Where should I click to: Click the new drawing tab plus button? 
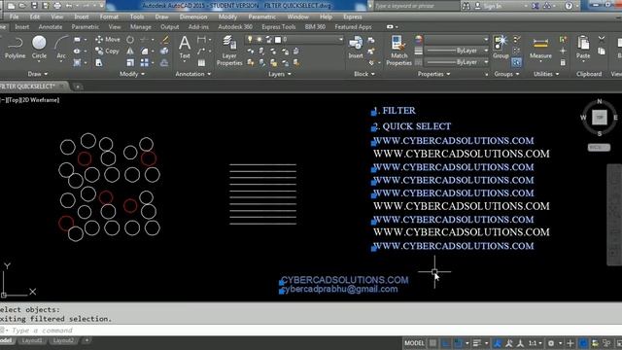(x=78, y=87)
